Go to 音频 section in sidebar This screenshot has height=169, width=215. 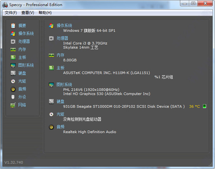click(22, 89)
